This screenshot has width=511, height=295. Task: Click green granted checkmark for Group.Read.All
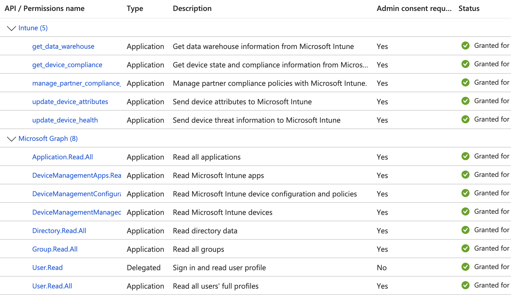pyautogui.click(x=465, y=248)
